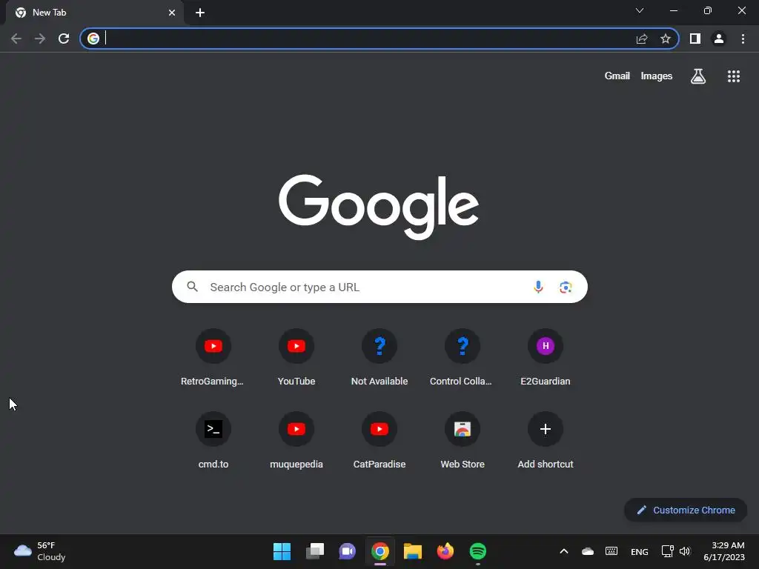This screenshot has width=759, height=569.
Task: Open the clock showing 3:29 AM
Action: click(724, 551)
